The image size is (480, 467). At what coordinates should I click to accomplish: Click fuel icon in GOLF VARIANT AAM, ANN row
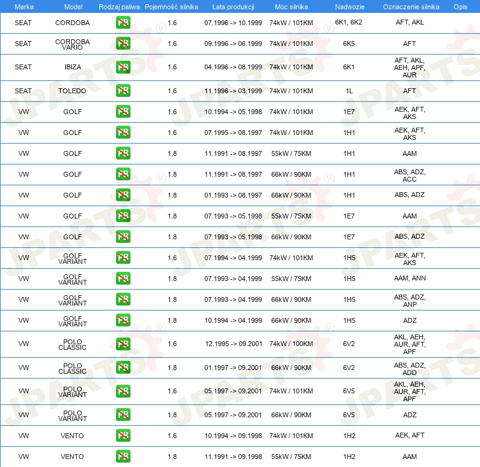point(123,279)
